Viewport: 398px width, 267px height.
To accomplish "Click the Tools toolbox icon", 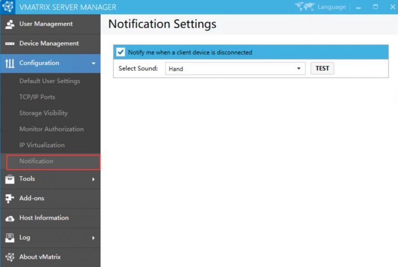I will coord(9,179).
